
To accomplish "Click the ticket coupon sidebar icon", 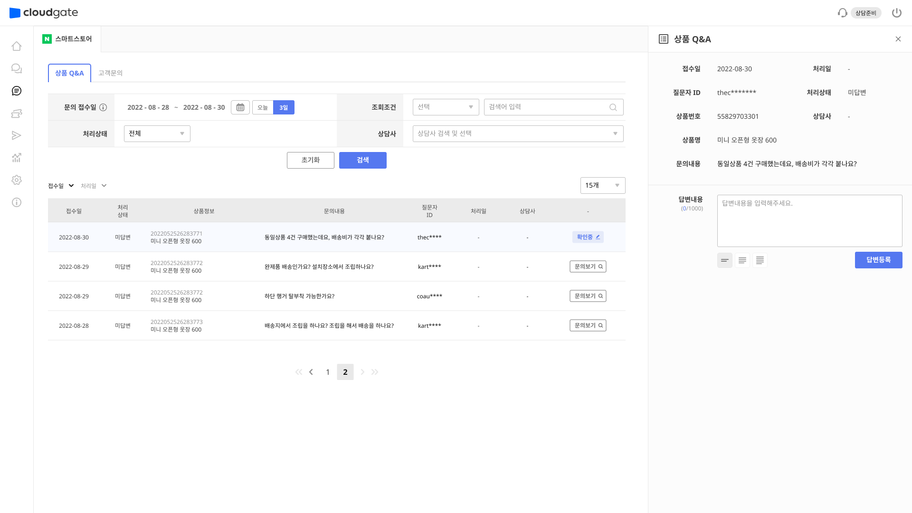I will point(17,113).
